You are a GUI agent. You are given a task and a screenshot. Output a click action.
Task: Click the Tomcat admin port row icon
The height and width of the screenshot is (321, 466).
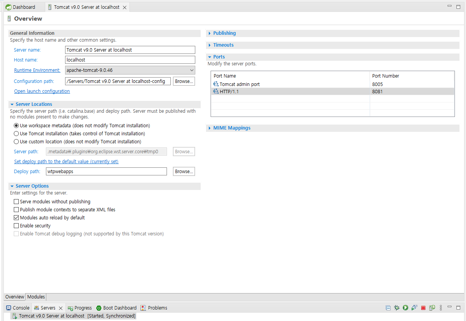coord(216,84)
